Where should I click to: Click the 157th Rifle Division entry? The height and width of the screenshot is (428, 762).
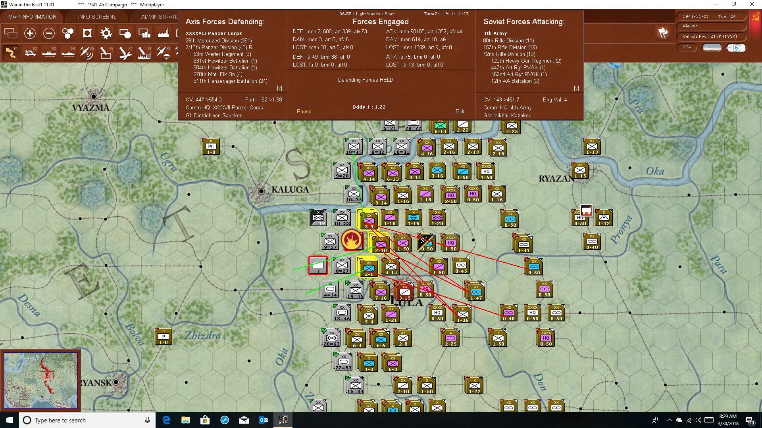coord(510,47)
